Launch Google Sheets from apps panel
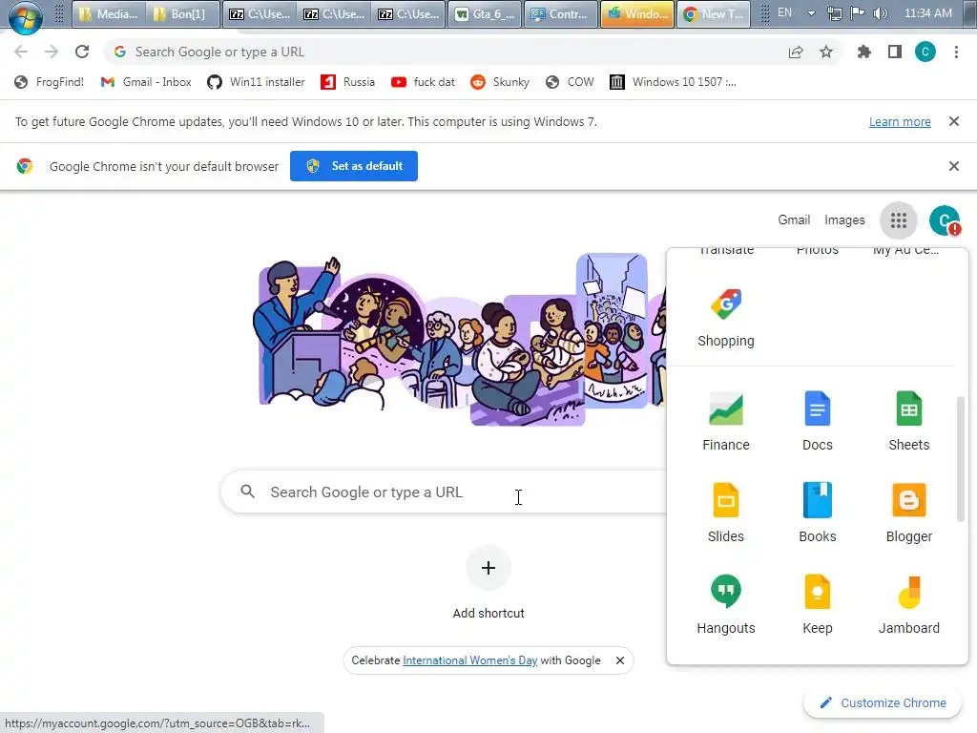 point(909,421)
